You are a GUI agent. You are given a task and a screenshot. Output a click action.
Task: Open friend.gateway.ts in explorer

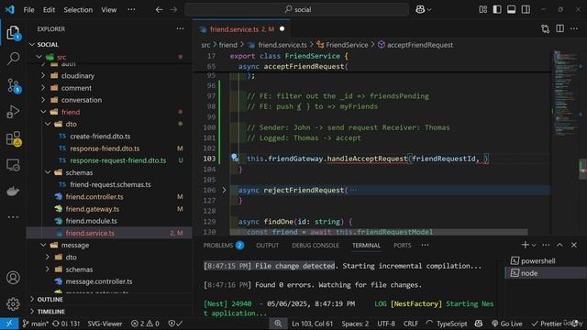[x=93, y=209]
